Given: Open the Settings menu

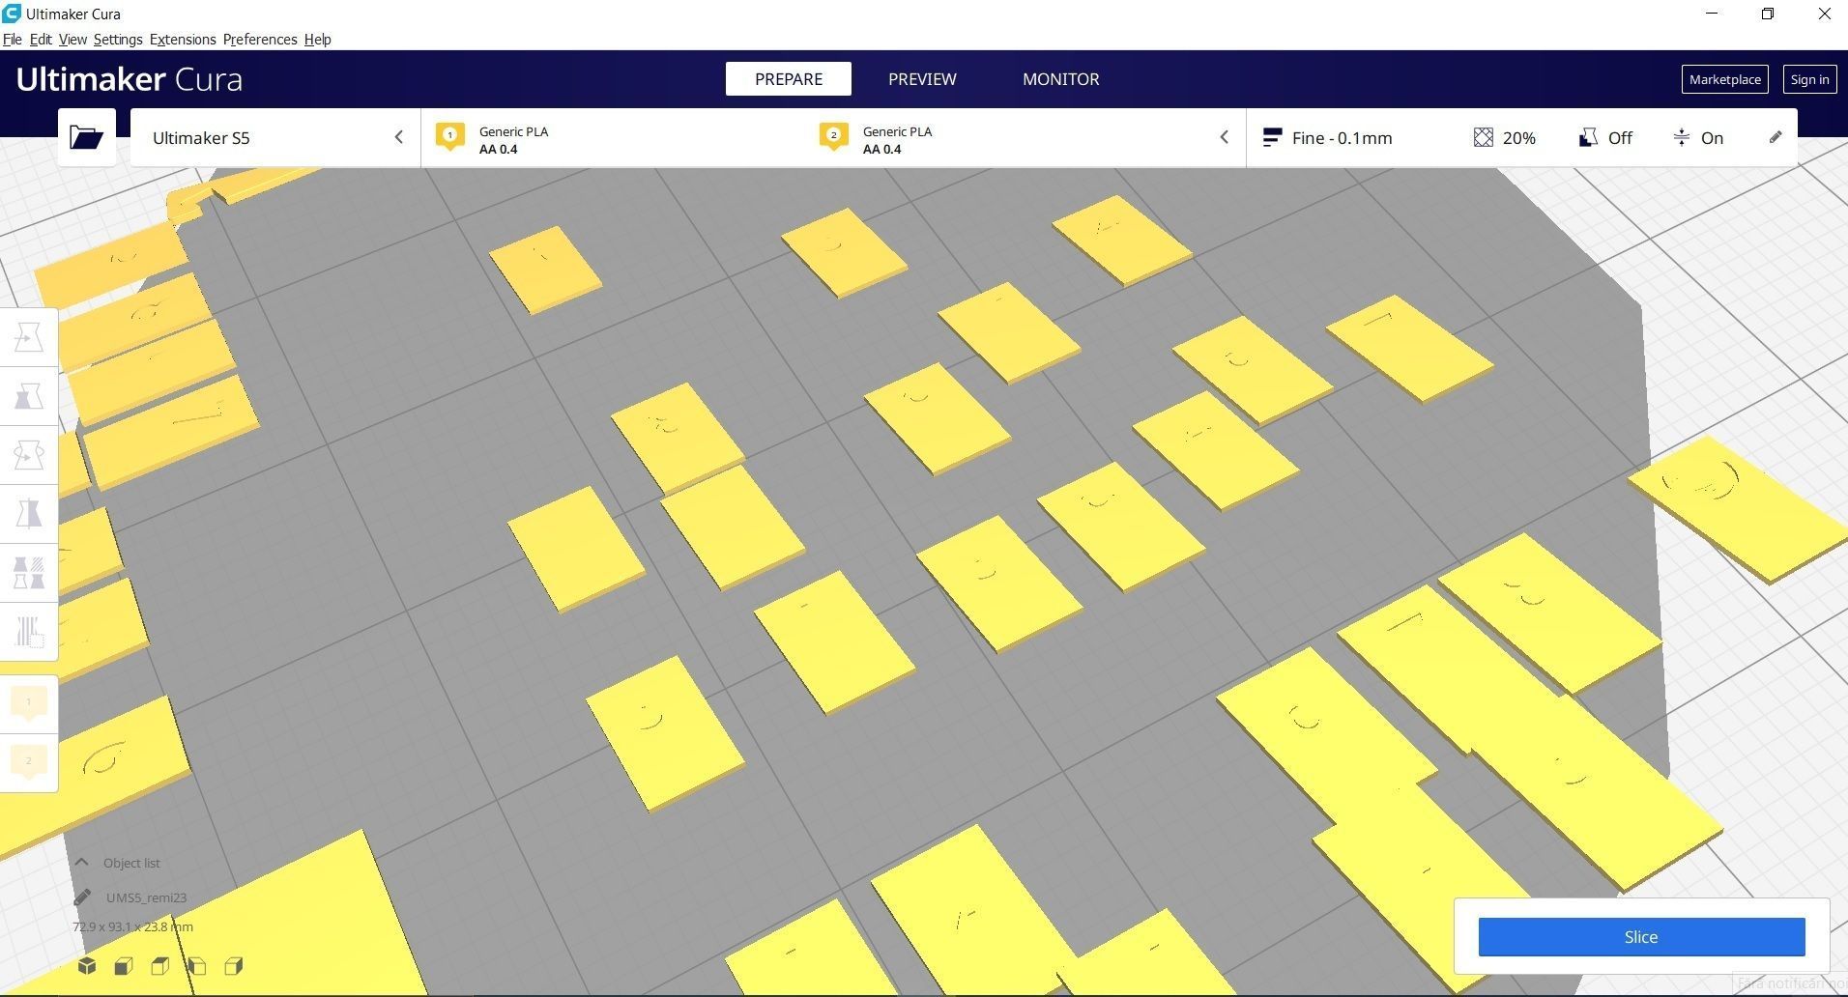Looking at the screenshot, I should click(118, 40).
